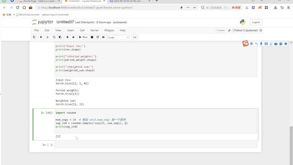Viewport: 293px width, 165px height.
Task: Move selected cell down
Action: [x=73, y=37]
